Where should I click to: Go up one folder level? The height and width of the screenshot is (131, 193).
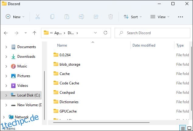(34, 33)
